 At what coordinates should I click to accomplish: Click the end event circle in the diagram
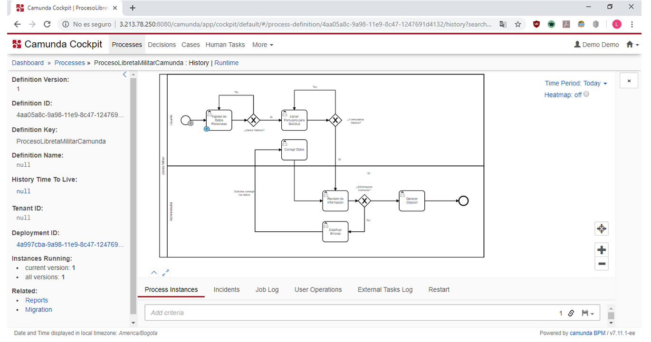(463, 201)
